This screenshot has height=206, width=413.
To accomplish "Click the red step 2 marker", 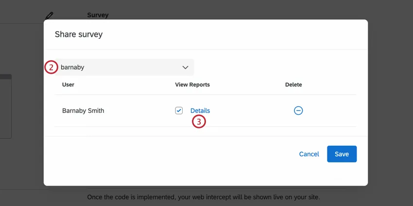I will coord(51,67).
